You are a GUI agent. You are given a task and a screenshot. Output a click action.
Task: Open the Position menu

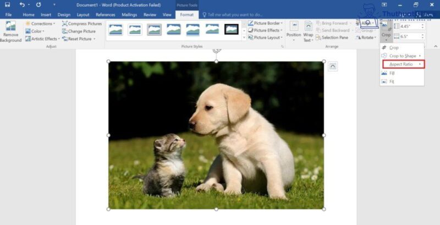coord(294,32)
